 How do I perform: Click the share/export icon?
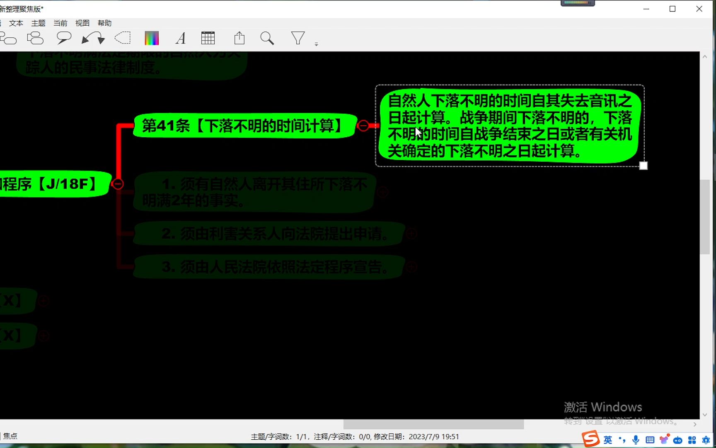239,38
